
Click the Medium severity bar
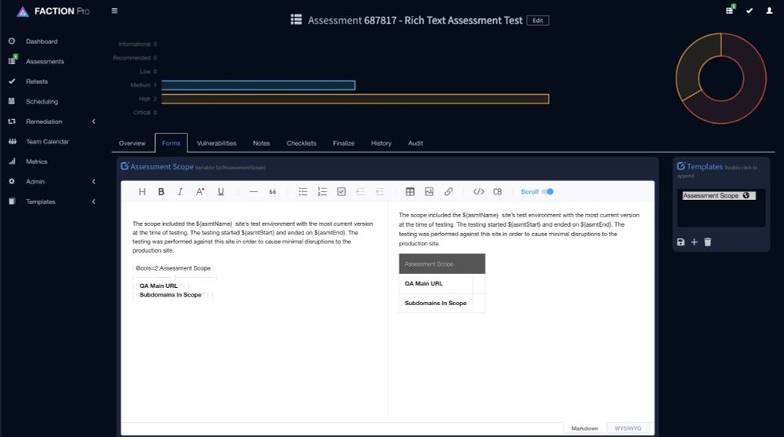(258, 86)
